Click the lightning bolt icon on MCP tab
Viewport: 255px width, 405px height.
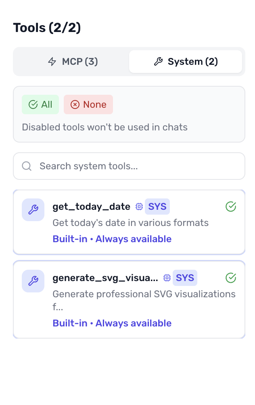point(52,62)
